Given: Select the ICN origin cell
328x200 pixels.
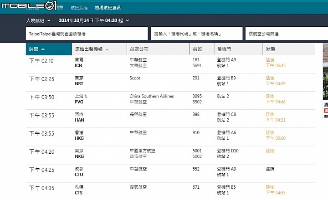Looking at the screenshot, I should (x=79, y=63).
